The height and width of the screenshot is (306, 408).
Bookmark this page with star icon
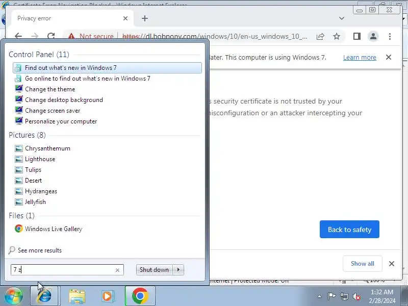pos(337,36)
